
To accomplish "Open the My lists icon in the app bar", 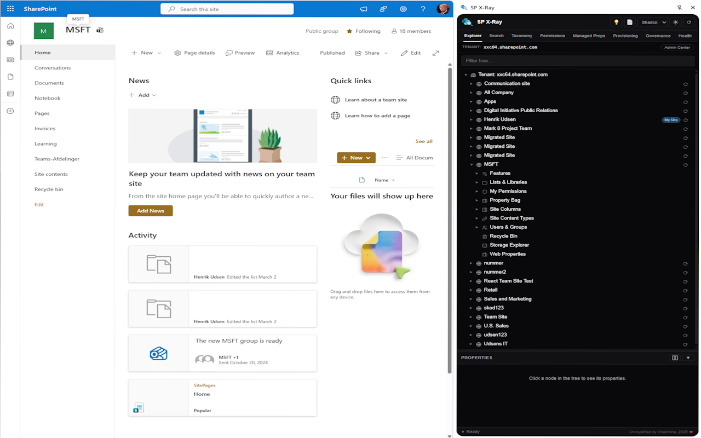I will (x=10, y=94).
